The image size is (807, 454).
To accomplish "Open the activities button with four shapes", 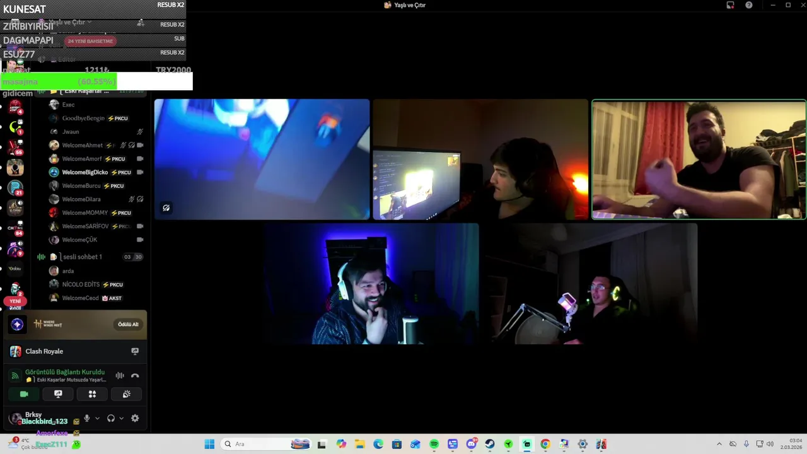I will point(92,394).
